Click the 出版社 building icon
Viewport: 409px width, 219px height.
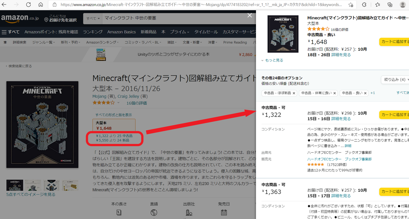pos(189,213)
